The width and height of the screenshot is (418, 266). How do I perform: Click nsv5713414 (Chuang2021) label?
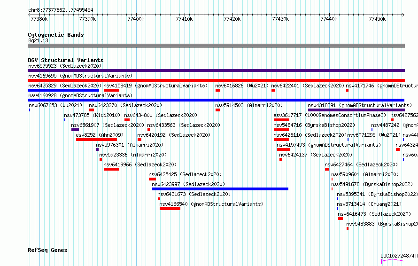[x=369, y=204]
